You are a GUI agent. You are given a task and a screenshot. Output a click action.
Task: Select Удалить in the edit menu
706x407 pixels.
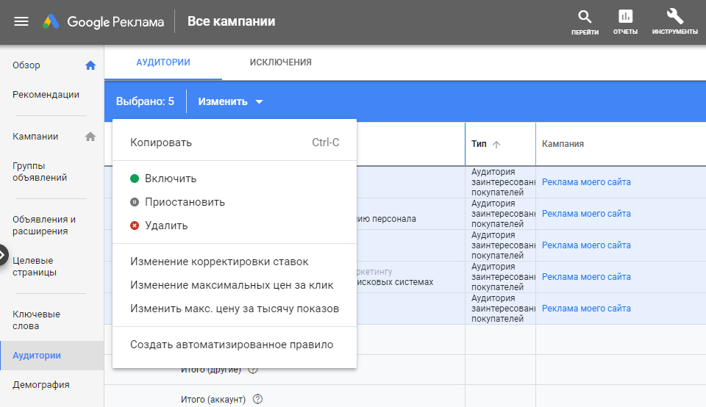coord(166,226)
